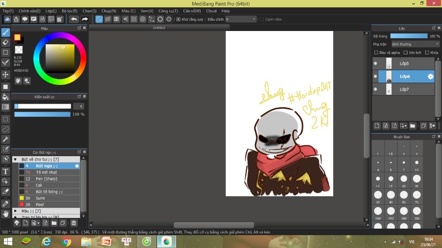The image size is (442, 248).
Task: Enable the crisscross grid snap
Action: 117,19
